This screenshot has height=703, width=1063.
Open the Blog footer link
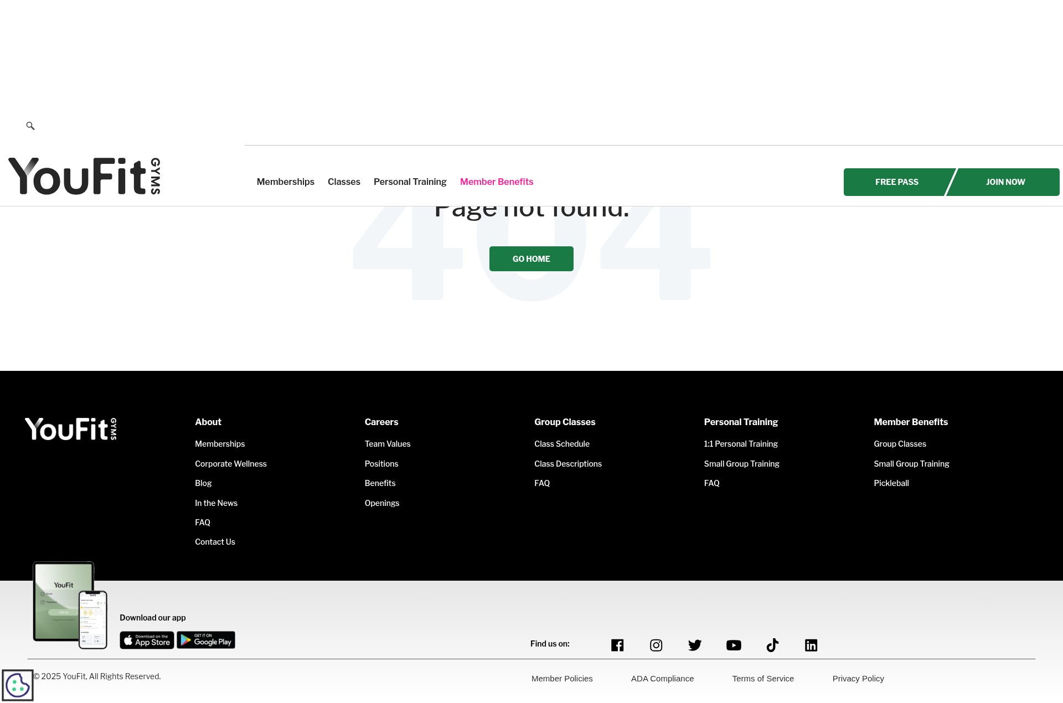click(203, 483)
